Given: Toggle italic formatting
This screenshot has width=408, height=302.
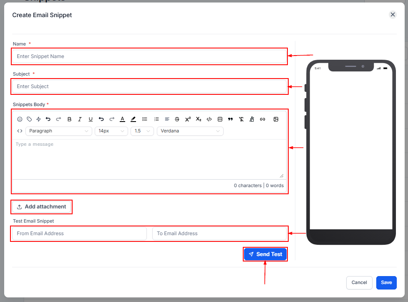Looking at the screenshot, I should coord(80,119).
